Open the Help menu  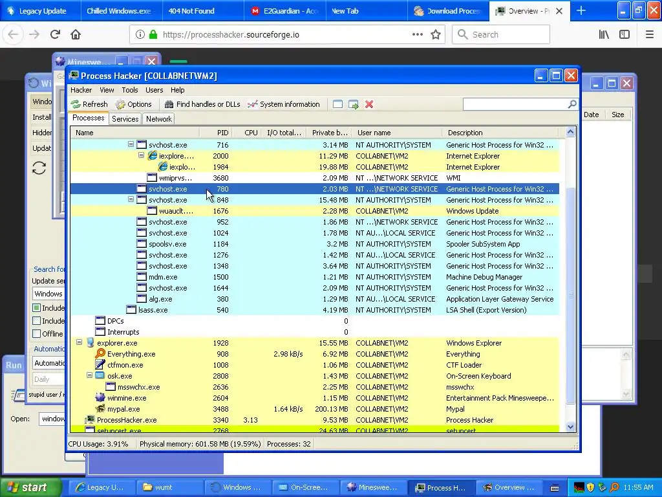[177, 90]
